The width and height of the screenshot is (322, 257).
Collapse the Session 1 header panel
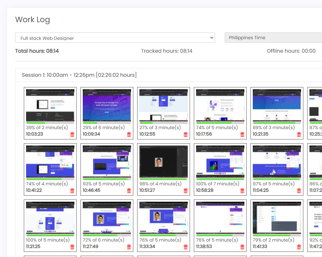click(79, 75)
